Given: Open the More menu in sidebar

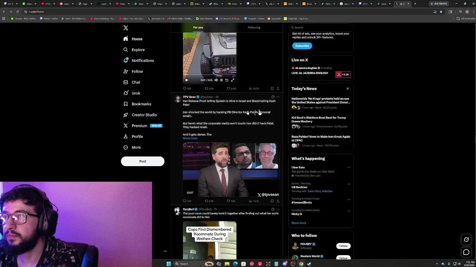Looking at the screenshot, I should [x=132, y=147].
